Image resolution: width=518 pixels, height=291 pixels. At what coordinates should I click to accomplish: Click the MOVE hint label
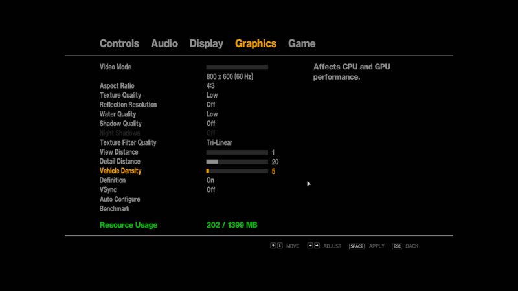pos(293,246)
